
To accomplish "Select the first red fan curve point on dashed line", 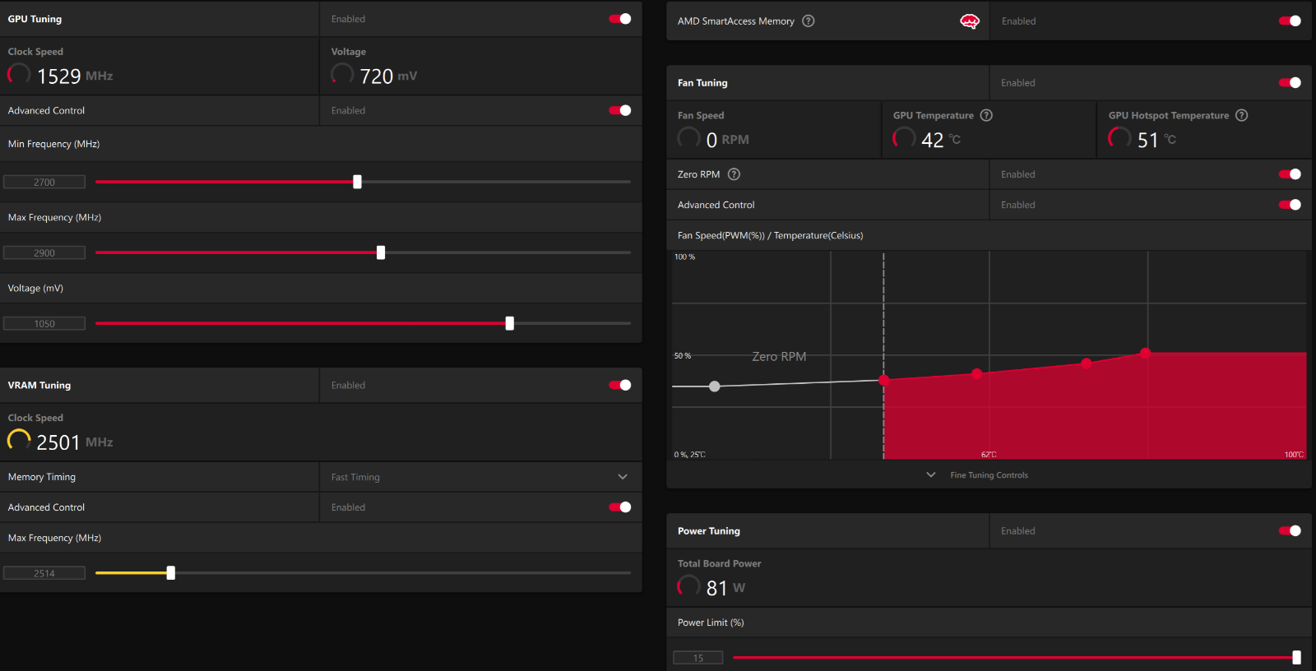I will pos(884,380).
